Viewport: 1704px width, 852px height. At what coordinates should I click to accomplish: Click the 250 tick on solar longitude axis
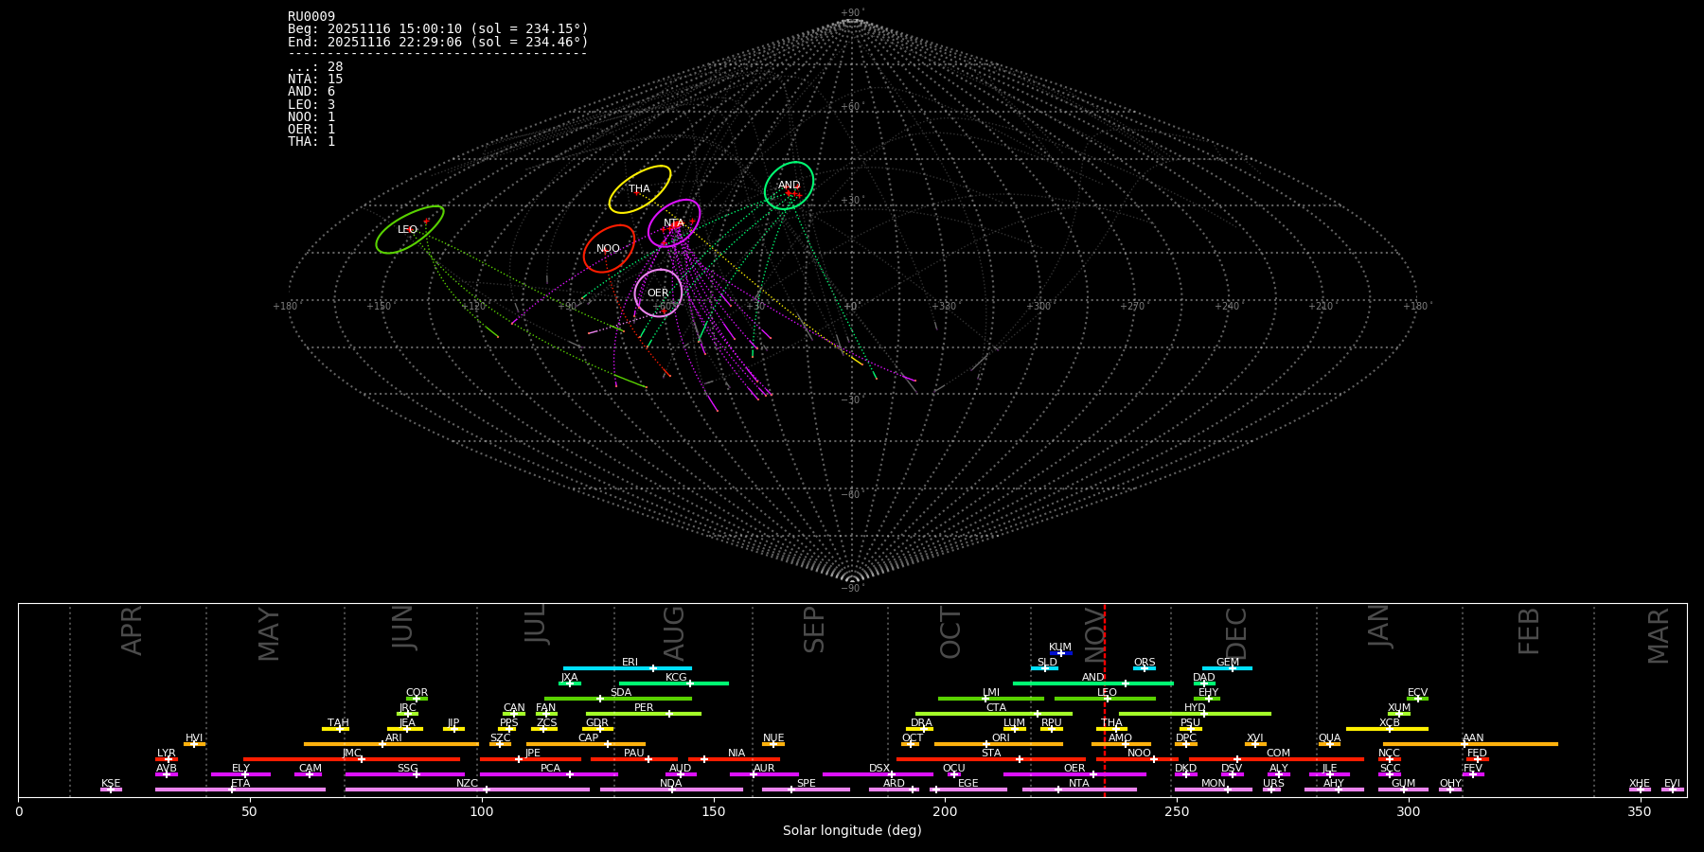click(1177, 811)
